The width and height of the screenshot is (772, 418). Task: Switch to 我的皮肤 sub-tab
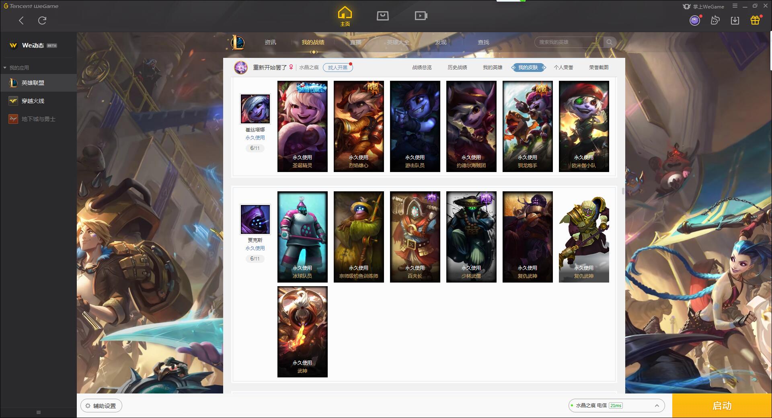click(528, 68)
